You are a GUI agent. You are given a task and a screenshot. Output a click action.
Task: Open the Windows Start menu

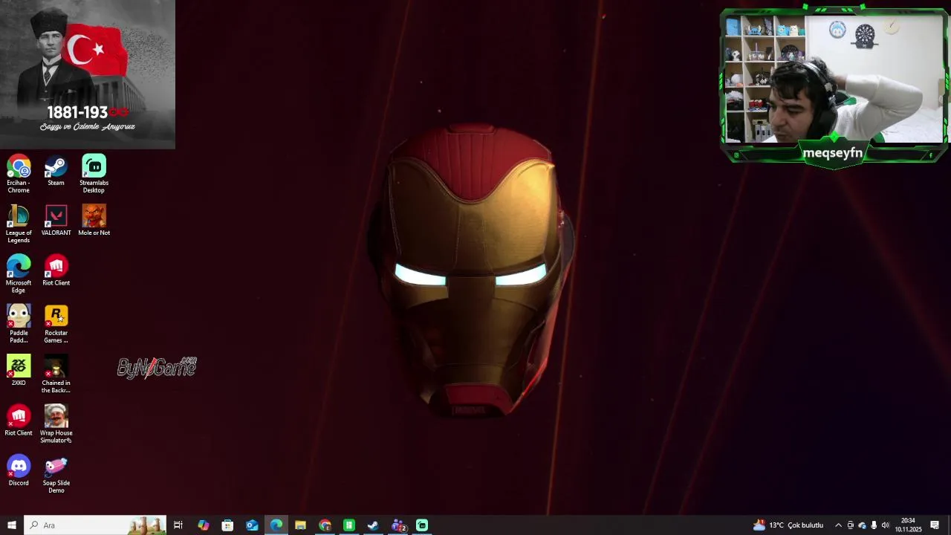coord(12,525)
